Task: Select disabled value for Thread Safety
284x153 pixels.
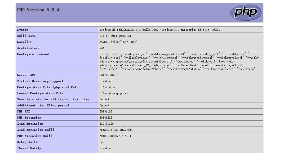Action: pos(106,148)
